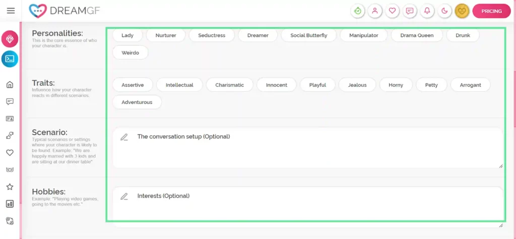Focus the Hobbies Interests text field
516x239 pixels.
[307, 204]
